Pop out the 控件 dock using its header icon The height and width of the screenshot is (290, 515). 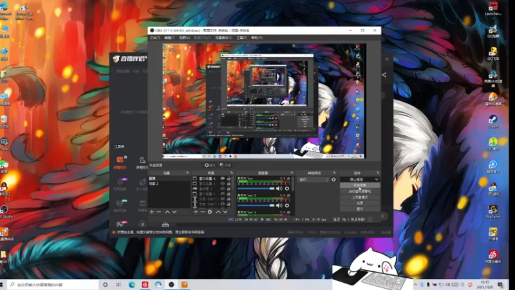(x=378, y=173)
